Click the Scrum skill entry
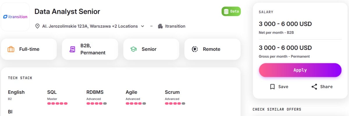The height and width of the screenshot is (116, 349). click(175, 97)
